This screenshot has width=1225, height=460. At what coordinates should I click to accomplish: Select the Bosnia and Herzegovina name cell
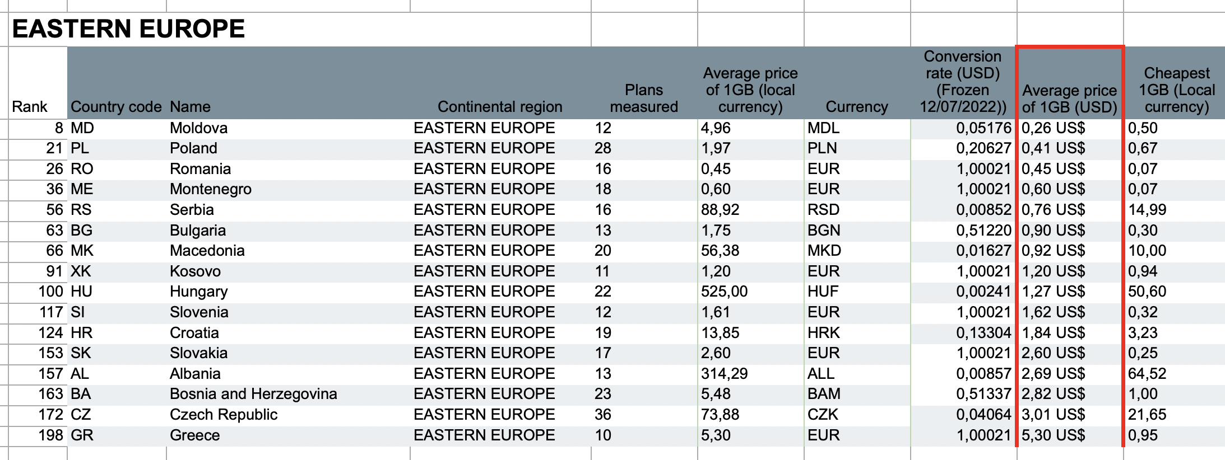[288, 394]
